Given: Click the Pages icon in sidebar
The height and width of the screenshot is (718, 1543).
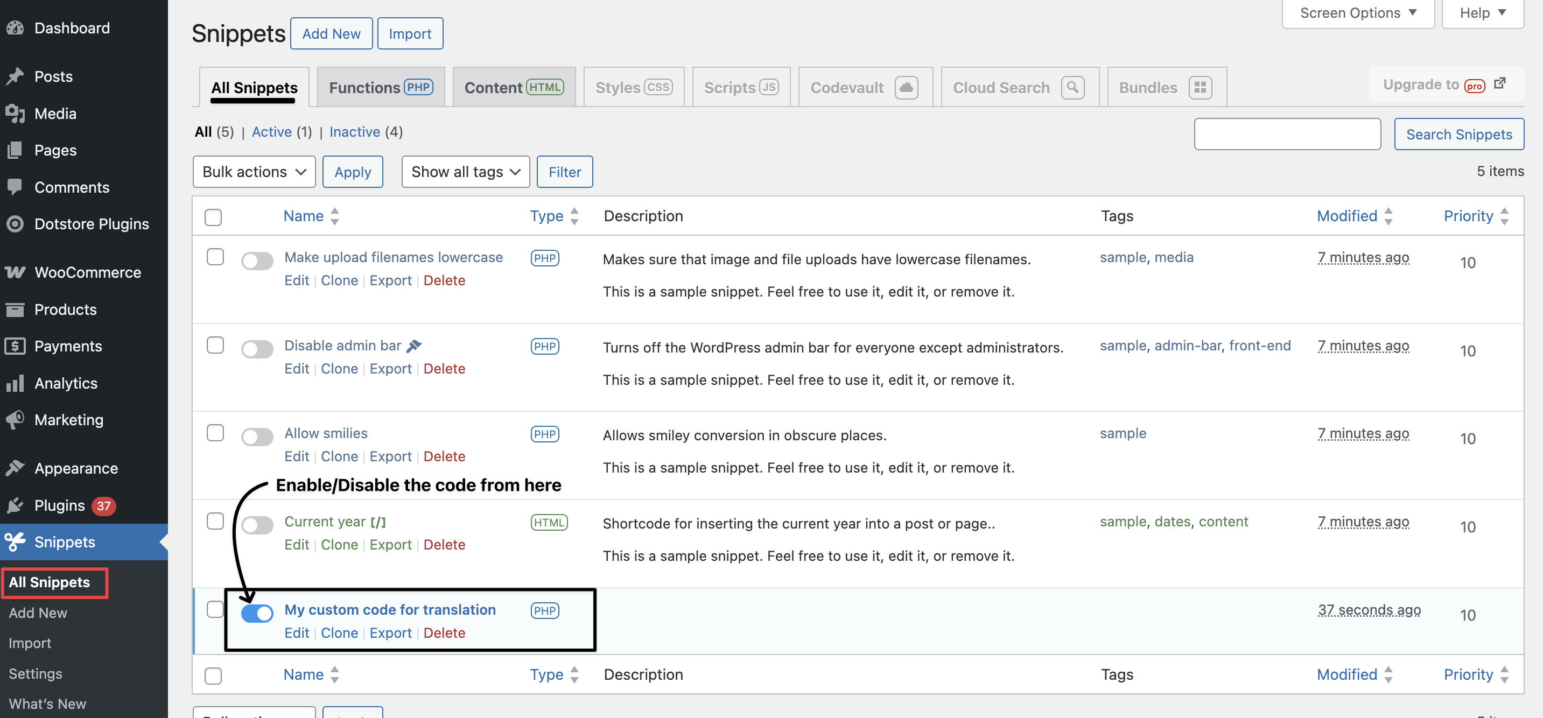Looking at the screenshot, I should tap(15, 150).
